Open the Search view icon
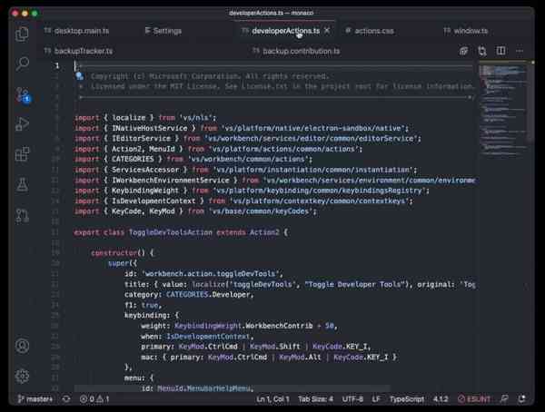 point(22,64)
